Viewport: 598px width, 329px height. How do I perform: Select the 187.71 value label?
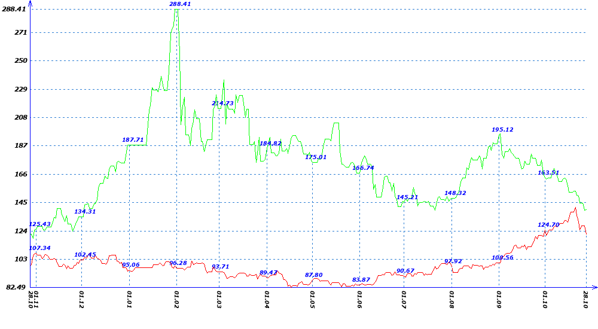coord(133,140)
